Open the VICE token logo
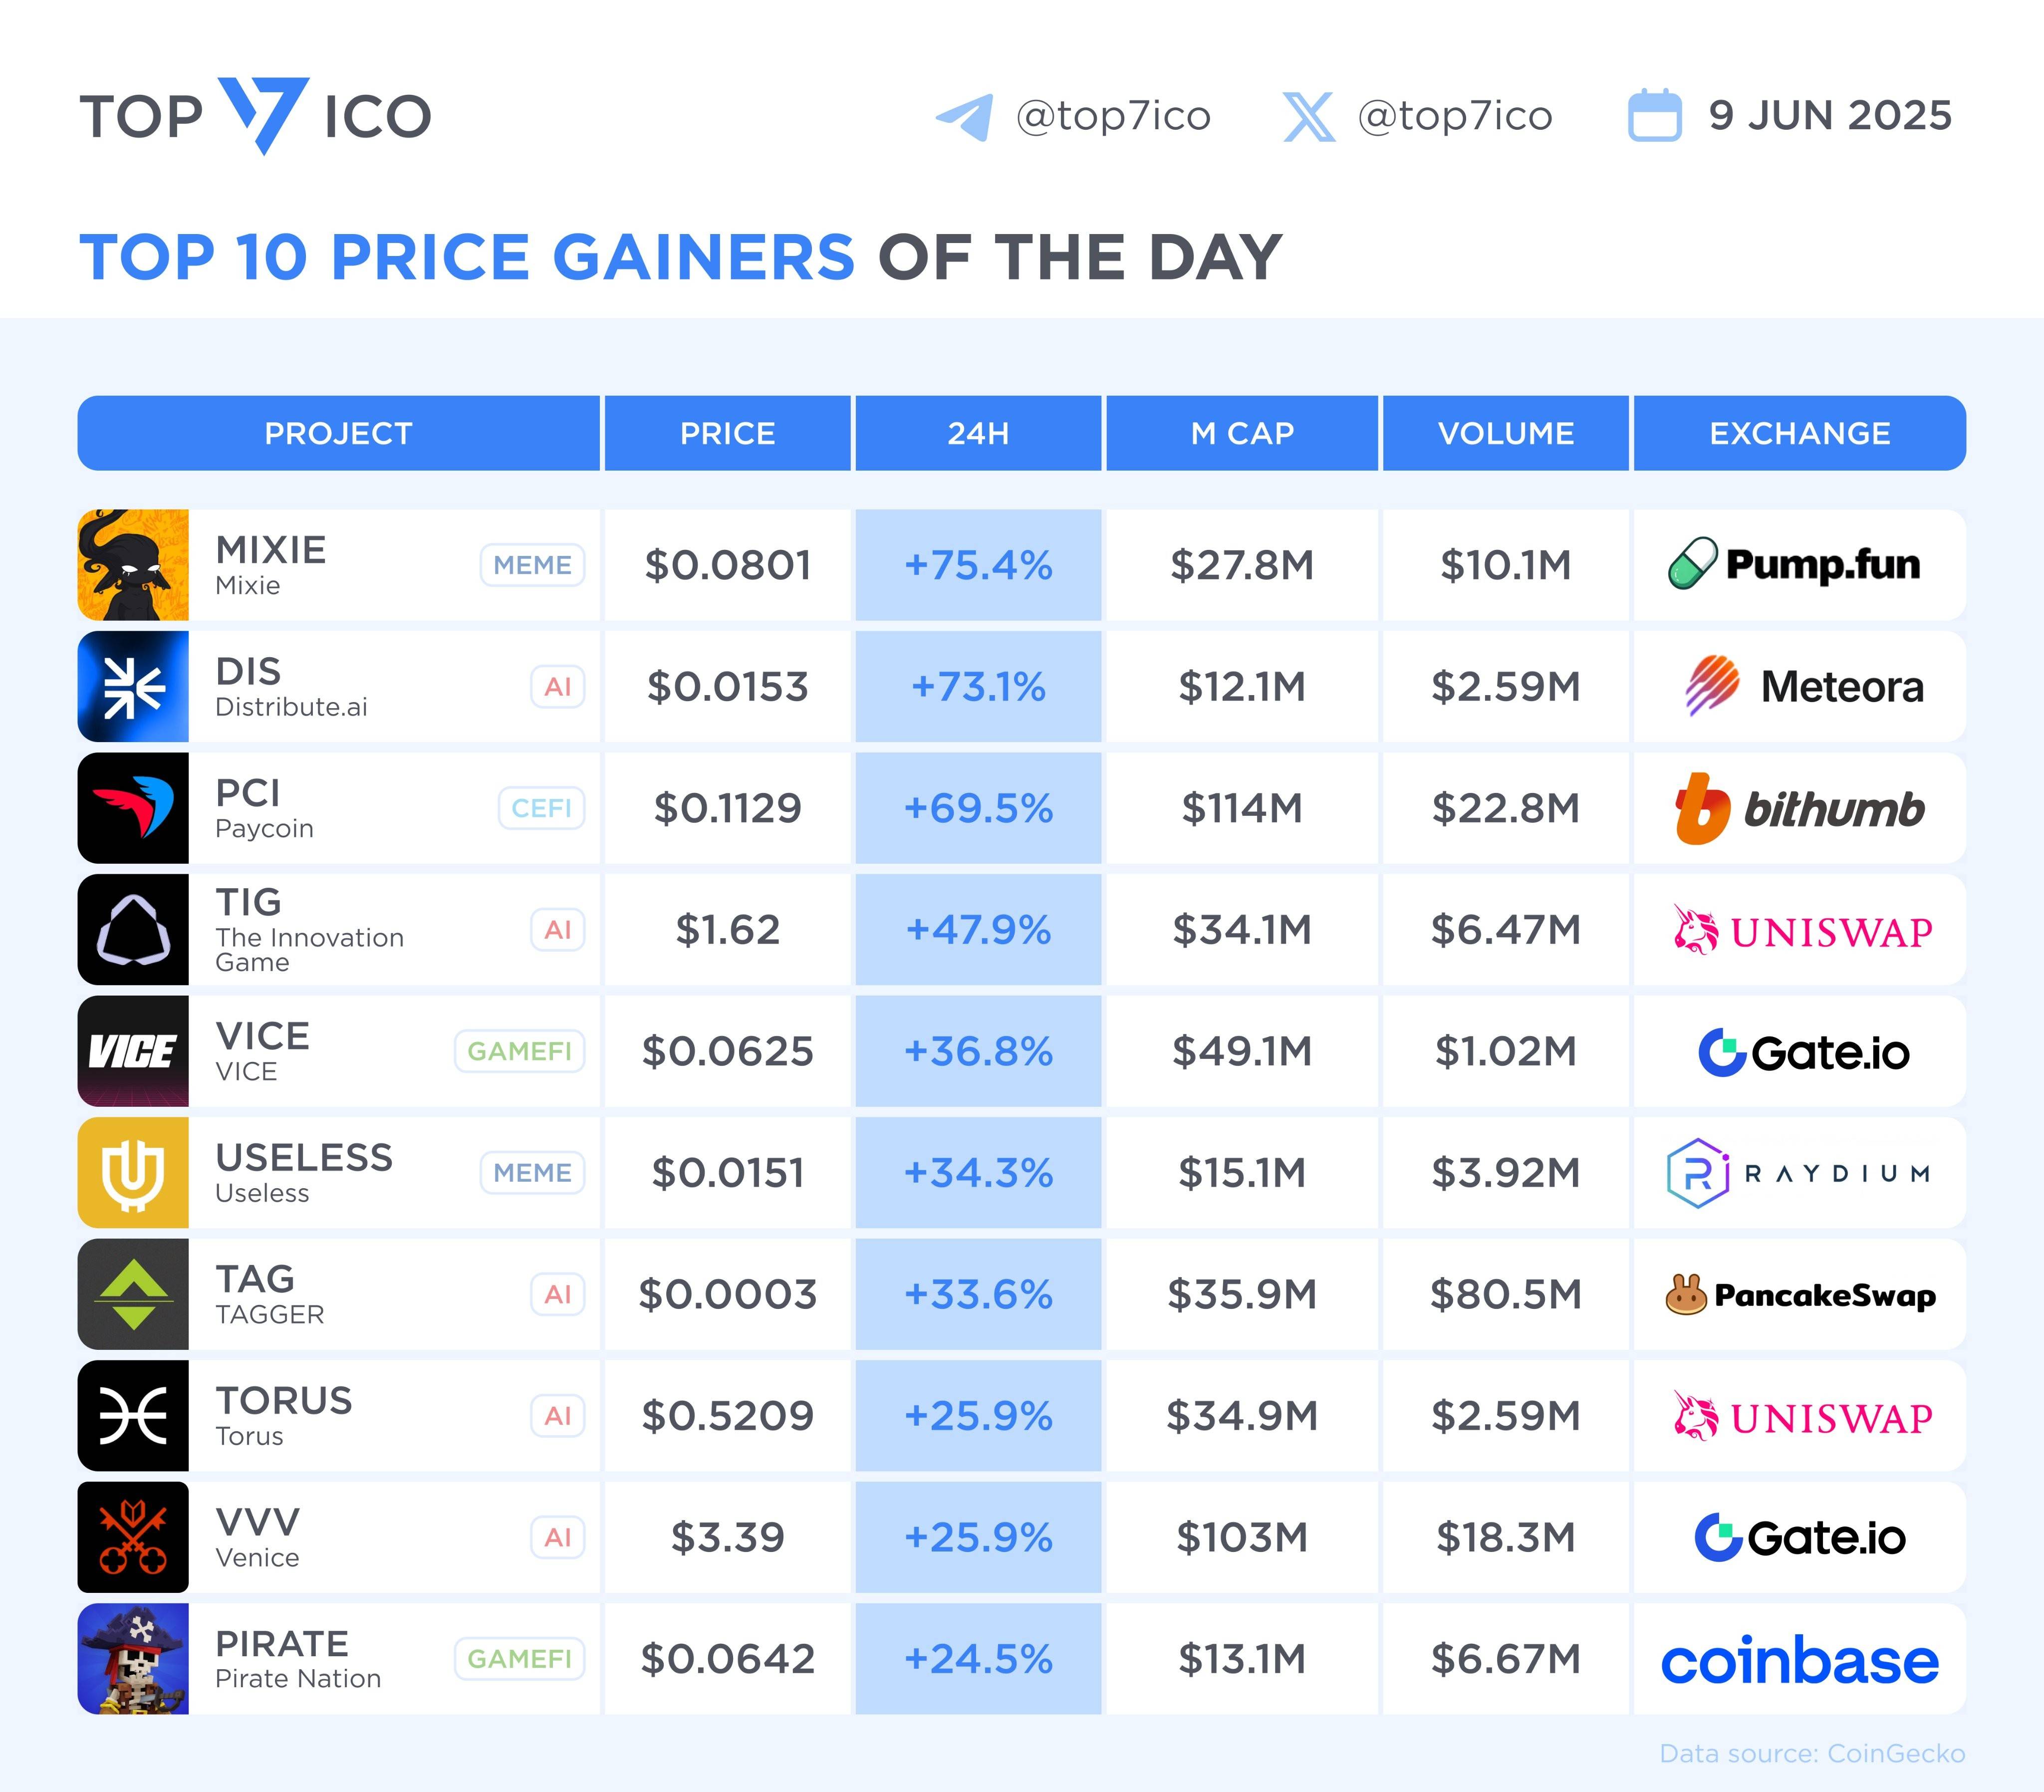The width and height of the screenshot is (2044, 1792). (133, 1051)
